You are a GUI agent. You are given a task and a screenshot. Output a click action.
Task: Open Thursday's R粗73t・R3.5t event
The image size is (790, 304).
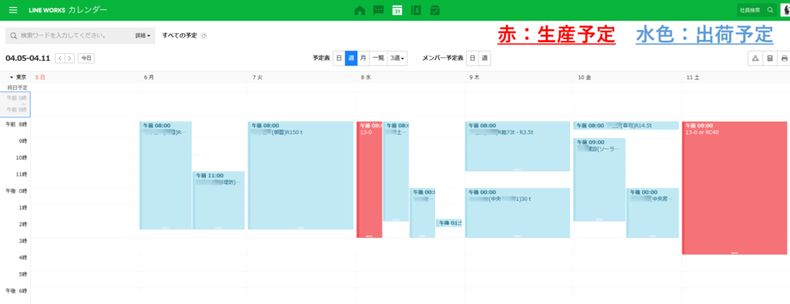[x=518, y=146]
